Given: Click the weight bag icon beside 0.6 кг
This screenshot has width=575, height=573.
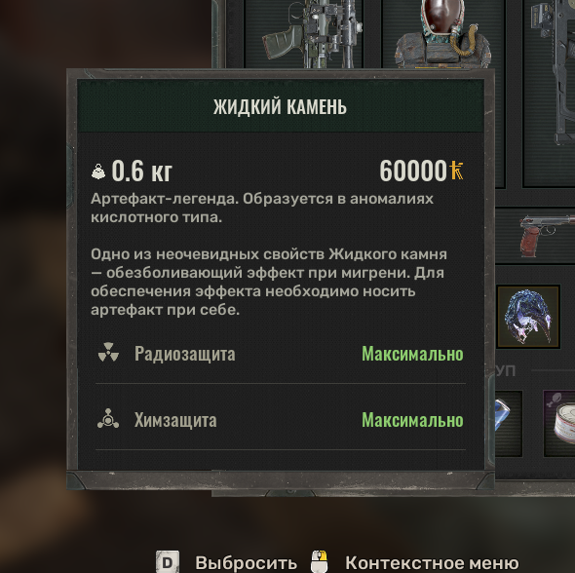Looking at the screenshot, I should tap(98, 172).
